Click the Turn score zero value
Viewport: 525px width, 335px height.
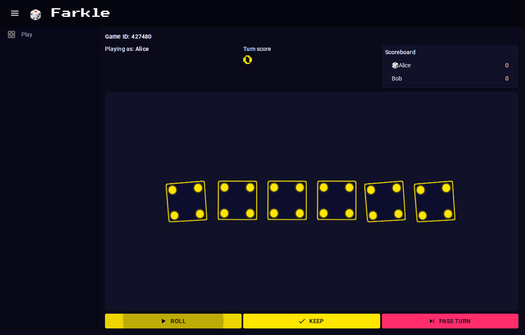pyautogui.click(x=247, y=60)
